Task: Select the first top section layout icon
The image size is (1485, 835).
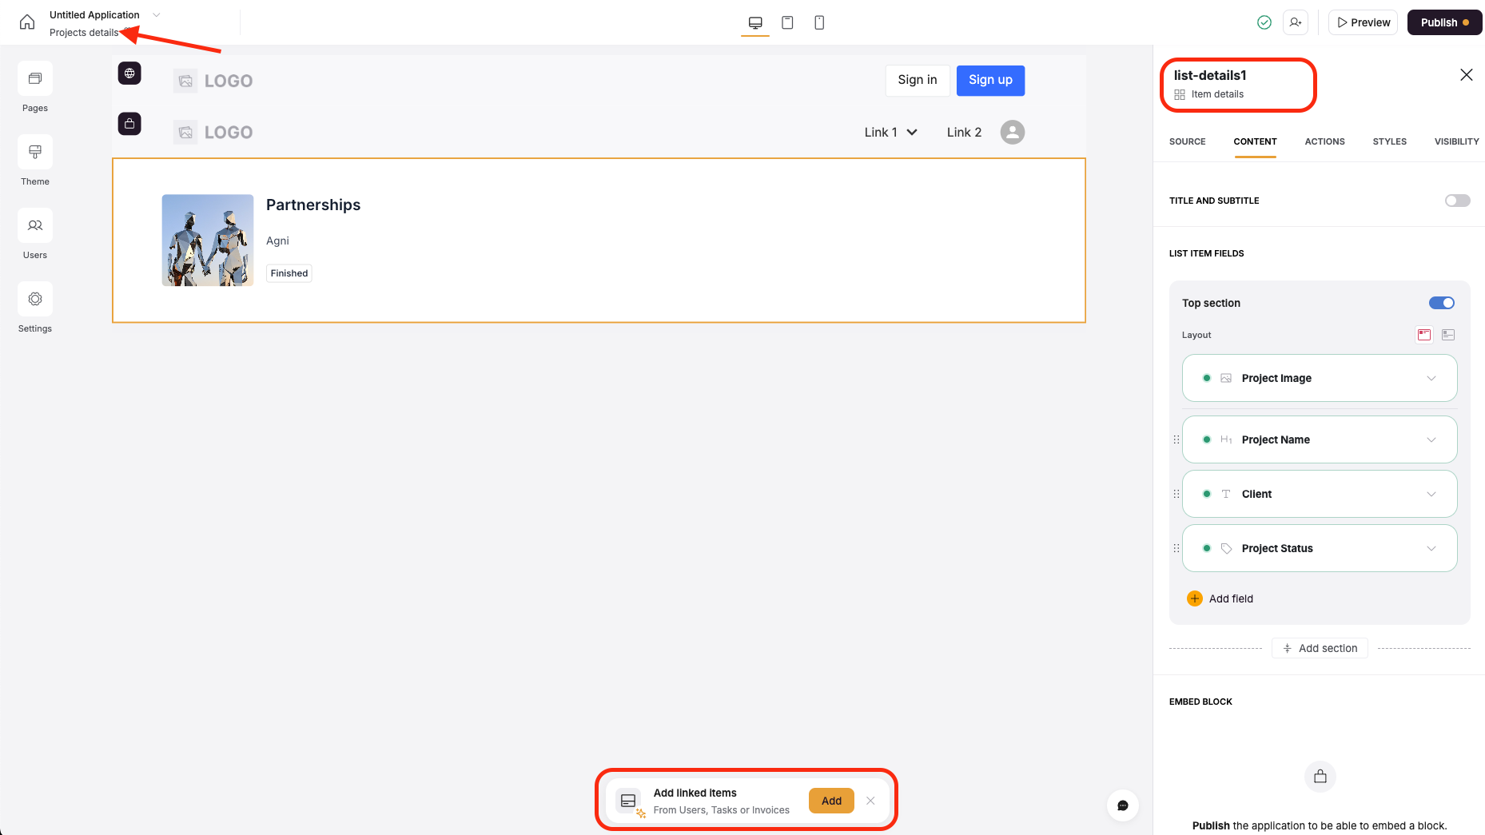Action: 1424,335
